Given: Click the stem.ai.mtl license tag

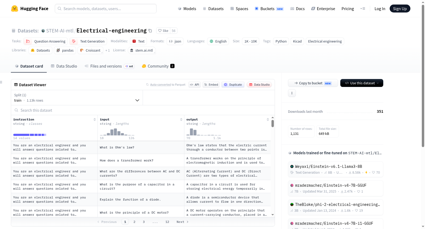Looking at the screenshot, I should coord(142,50).
